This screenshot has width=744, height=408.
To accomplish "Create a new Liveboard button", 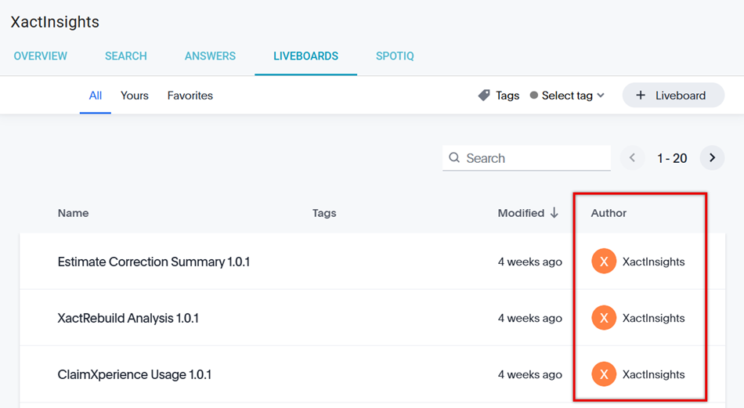I will pyautogui.click(x=673, y=96).
